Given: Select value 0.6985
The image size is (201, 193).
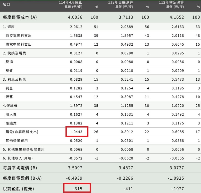Looking at the screenshot, I should pyautogui.click(x=178, y=132).
